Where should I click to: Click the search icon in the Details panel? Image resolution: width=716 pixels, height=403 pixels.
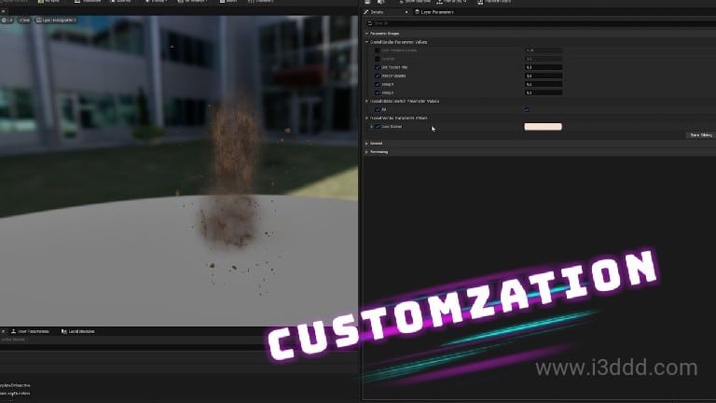coord(370,22)
